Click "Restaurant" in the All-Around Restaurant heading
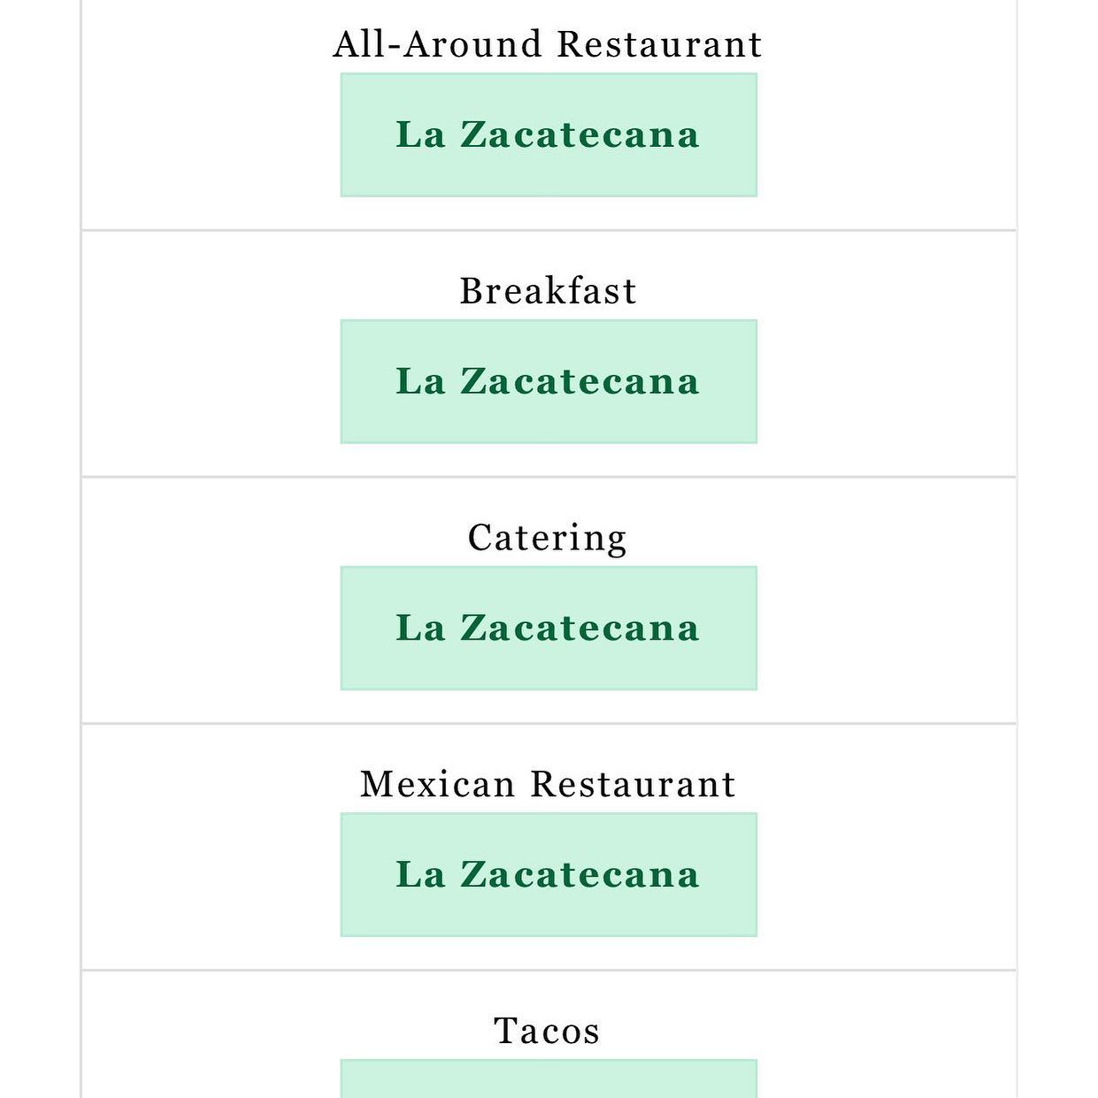The height and width of the screenshot is (1098, 1098). 660,44
